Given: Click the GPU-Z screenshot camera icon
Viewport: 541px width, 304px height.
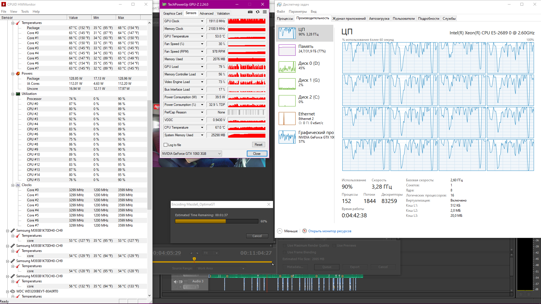Looking at the screenshot, I should click(x=250, y=12).
